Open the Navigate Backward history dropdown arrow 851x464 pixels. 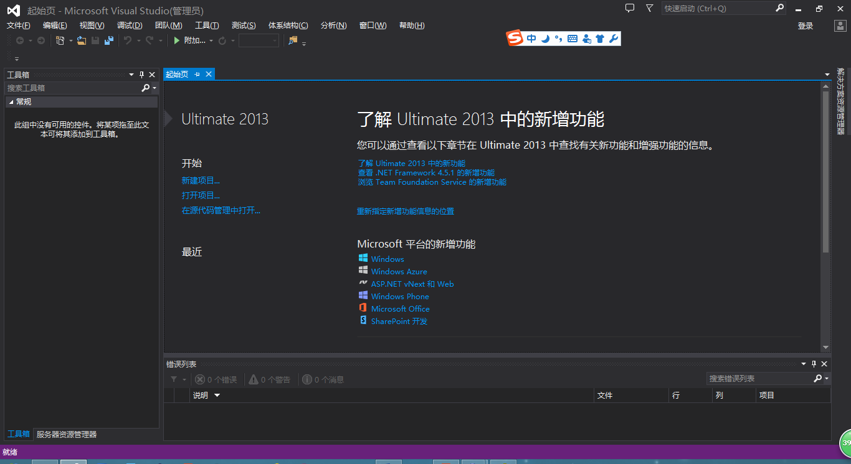tap(30, 40)
